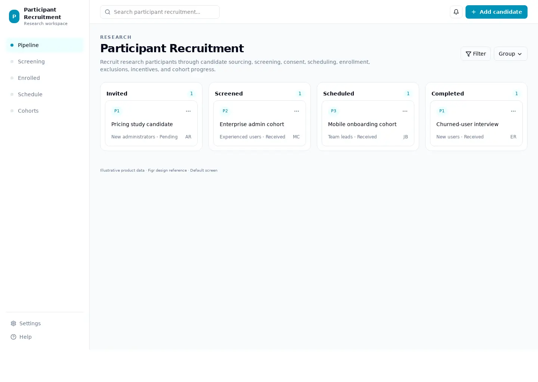The image size is (538, 382).
Task: Open the Mobile onboarding cohort card
Action: click(x=368, y=123)
